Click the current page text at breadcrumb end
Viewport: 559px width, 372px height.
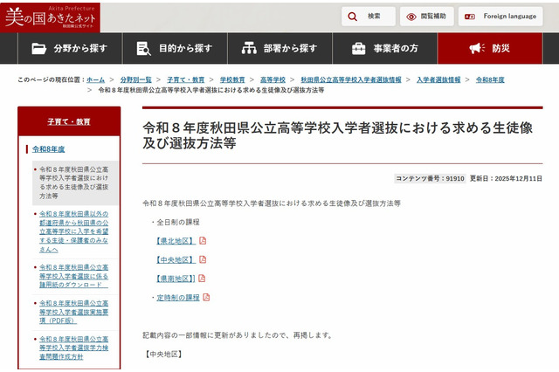tap(211, 90)
